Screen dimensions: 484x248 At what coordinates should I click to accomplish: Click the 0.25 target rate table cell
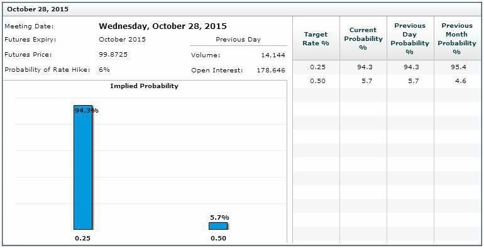click(x=317, y=67)
